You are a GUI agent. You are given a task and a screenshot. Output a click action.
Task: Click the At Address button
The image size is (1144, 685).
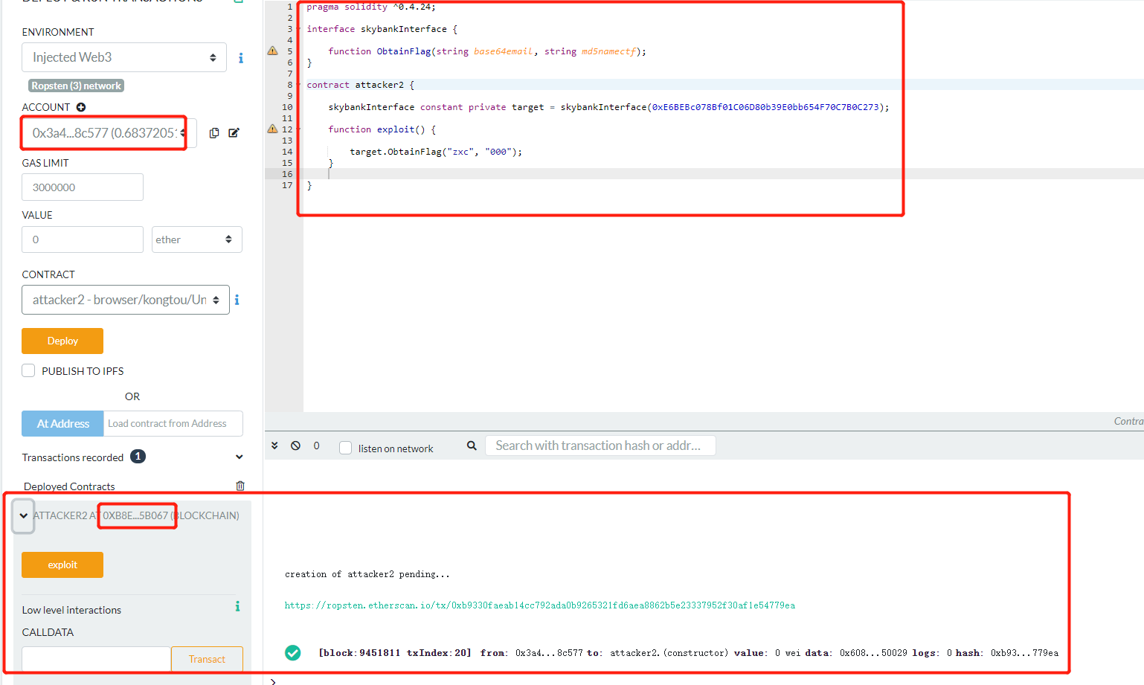[63, 423]
